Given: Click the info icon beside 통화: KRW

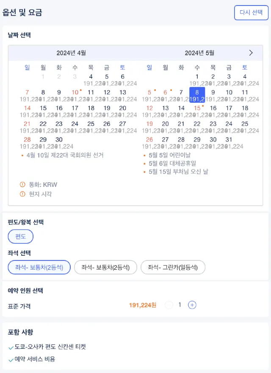Looking at the screenshot, I should pos(22,185).
